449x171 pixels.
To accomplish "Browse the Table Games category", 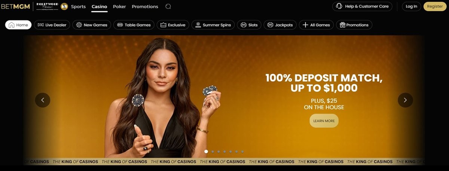I will 134,25.
